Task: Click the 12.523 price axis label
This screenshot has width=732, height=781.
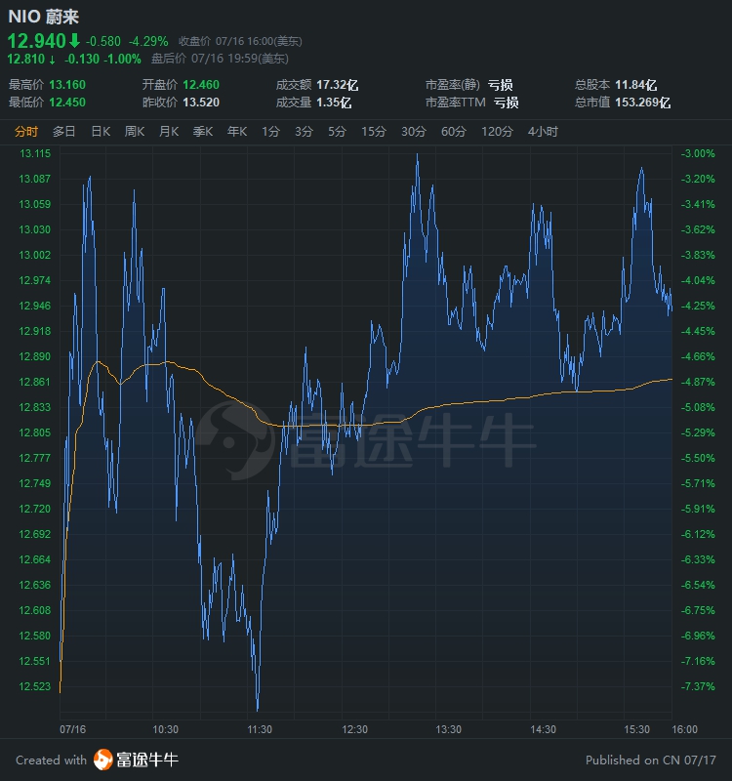Action: tap(35, 686)
